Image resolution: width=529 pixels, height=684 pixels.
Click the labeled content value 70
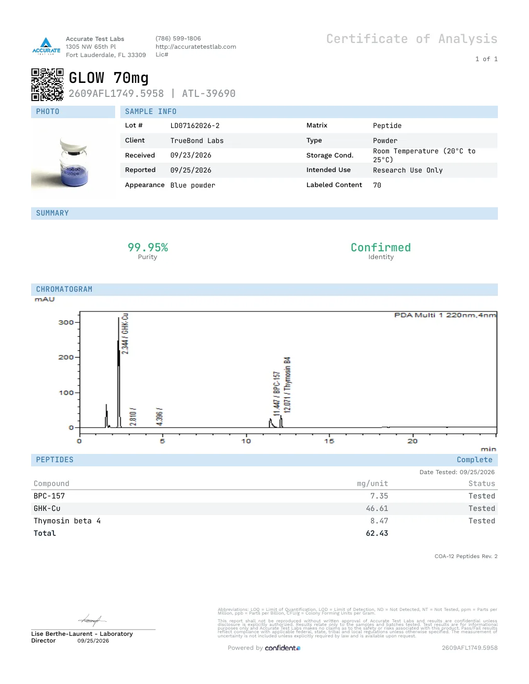click(377, 186)
